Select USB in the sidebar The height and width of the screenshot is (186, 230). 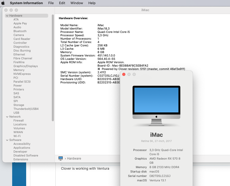16,113
